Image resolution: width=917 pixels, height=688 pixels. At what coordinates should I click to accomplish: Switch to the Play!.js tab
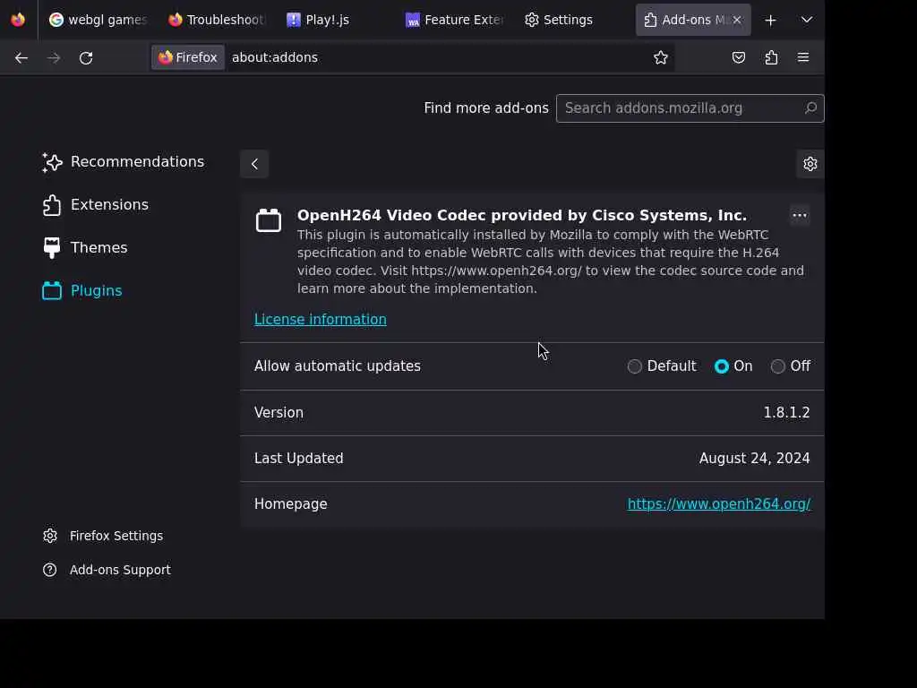coord(335,20)
